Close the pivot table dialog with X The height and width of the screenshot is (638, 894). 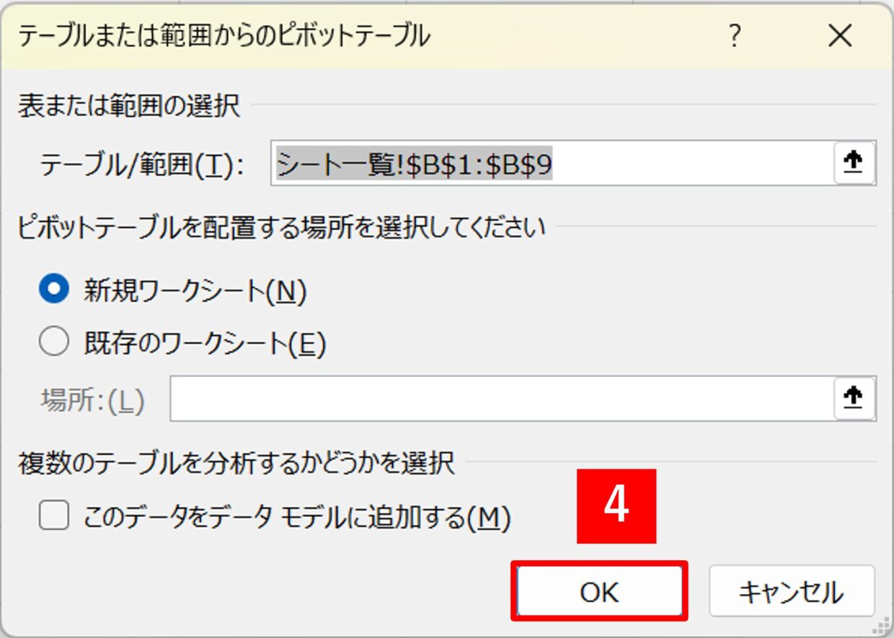pyautogui.click(x=840, y=35)
